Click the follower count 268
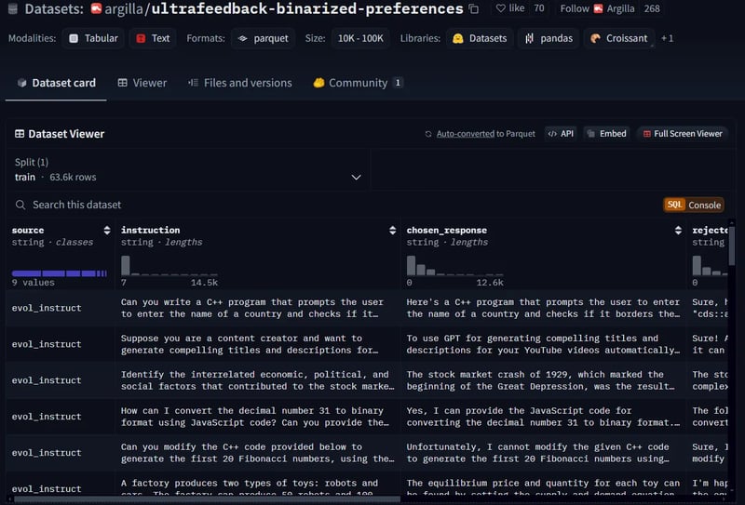745x505 pixels. click(651, 8)
